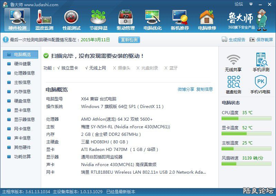Open the 性能测试 performance test gauge

[71, 19]
